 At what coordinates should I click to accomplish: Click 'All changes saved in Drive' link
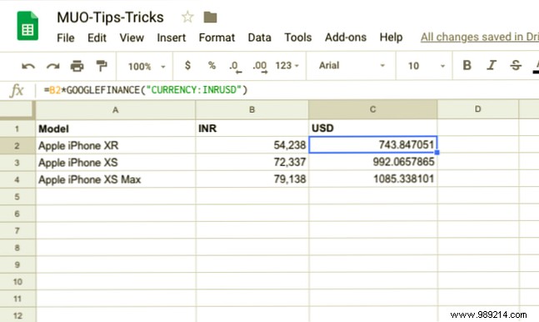point(480,38)
